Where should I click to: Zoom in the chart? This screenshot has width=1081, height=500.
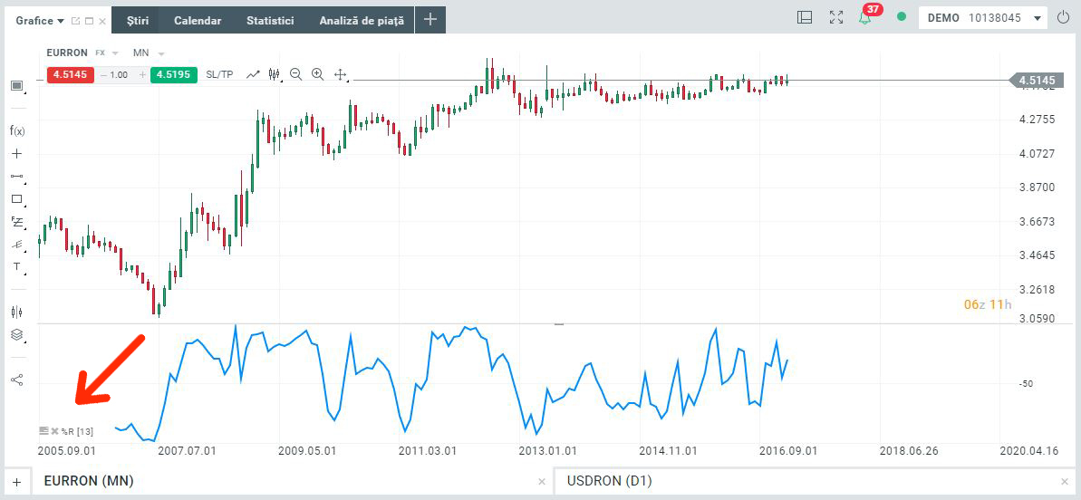pyautogui.click(x=318, y=74)
